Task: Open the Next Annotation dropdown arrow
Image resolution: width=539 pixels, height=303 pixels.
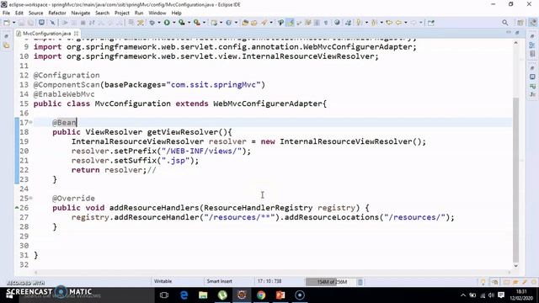Action: pos(366,23)
